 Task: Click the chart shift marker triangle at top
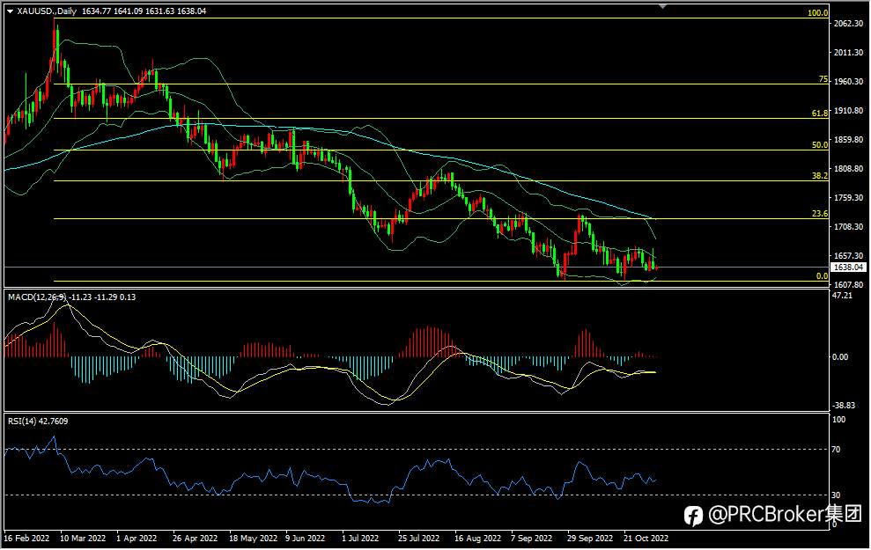(x=662, y=6)
